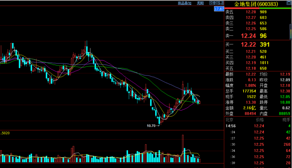Click the volume indicator label .5020

pyautogui.click(x=5, y=133)
